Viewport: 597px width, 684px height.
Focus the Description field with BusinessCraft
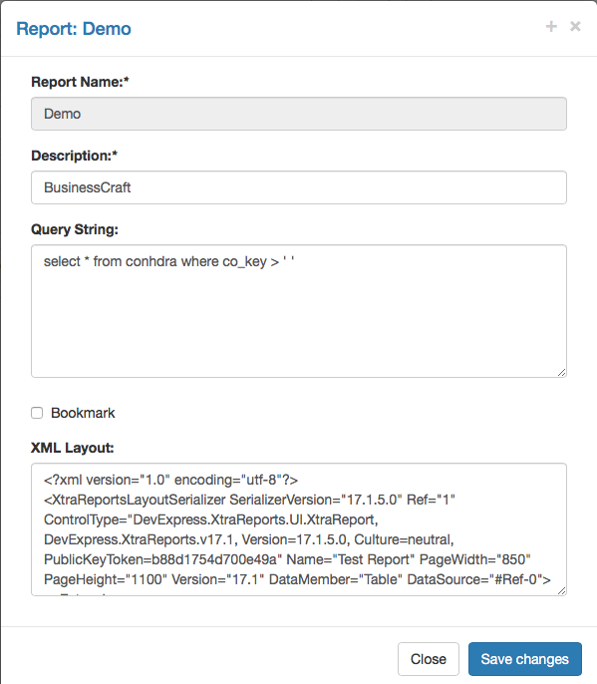299,187
